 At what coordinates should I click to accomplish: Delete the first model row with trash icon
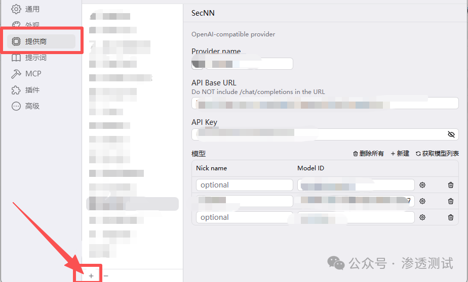451,185
